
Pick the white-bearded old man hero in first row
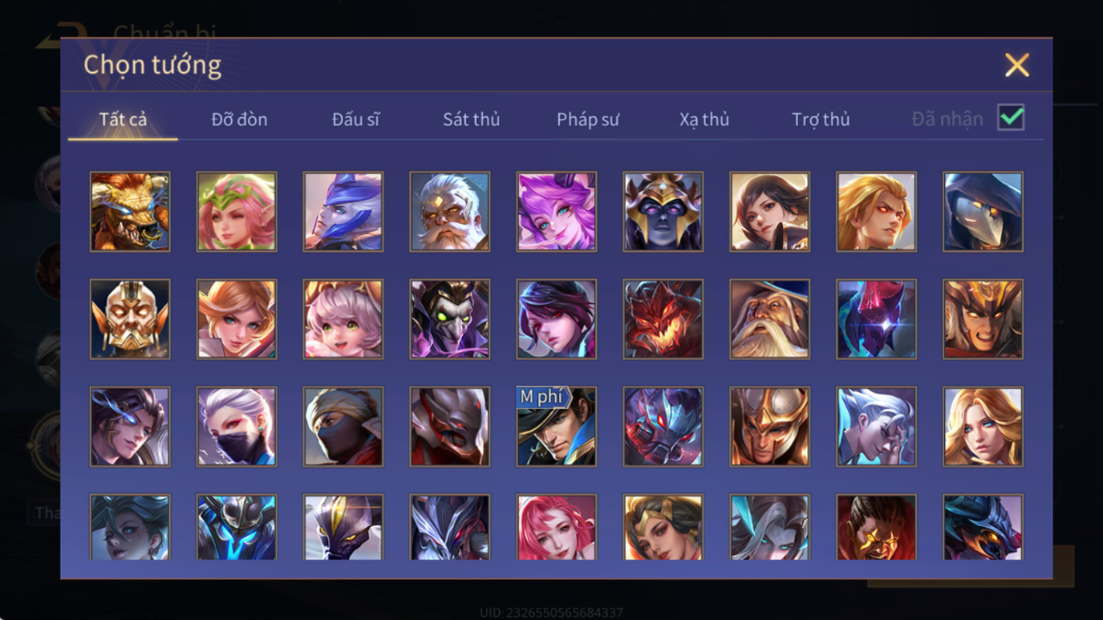point(449,212)
